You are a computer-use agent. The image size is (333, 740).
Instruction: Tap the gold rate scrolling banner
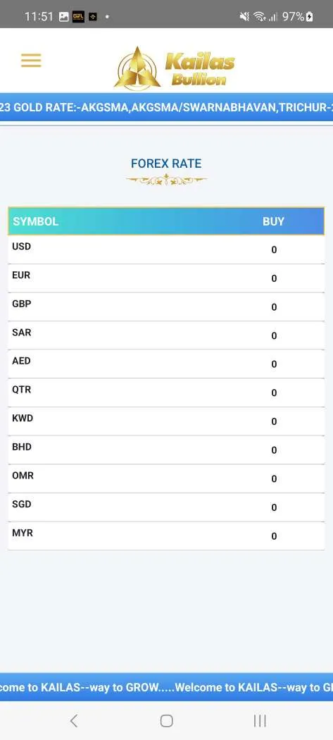166,107
